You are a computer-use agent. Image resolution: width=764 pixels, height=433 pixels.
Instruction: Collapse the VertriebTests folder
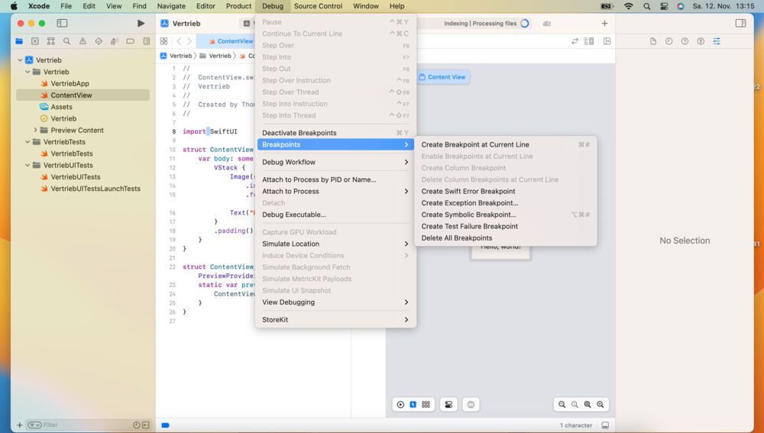tap(28, 142)
